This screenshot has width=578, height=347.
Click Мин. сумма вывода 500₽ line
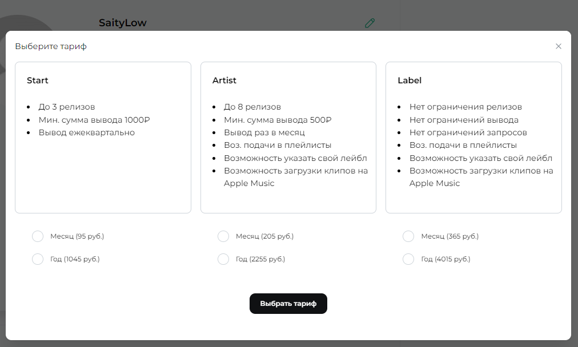tap(278, 120)
